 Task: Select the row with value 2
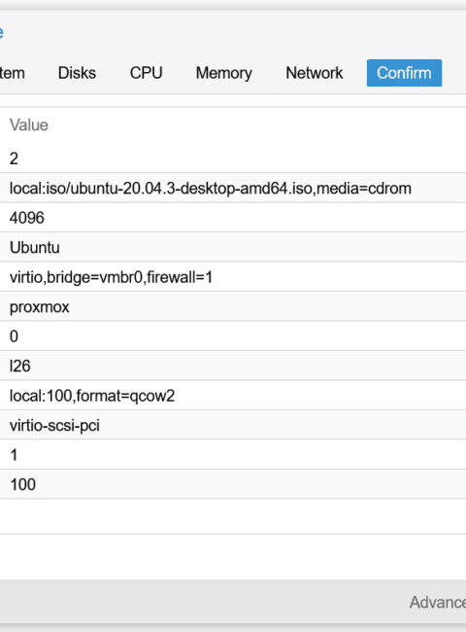[233, 158]
